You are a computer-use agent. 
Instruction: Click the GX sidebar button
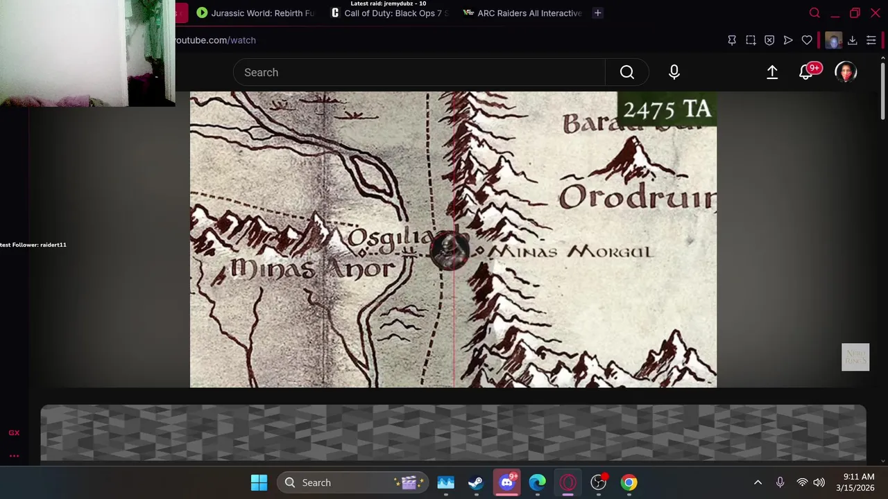pos(14,432)
